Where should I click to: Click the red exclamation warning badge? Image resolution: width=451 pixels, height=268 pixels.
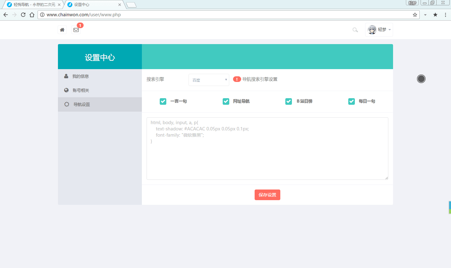pos(237,79)
